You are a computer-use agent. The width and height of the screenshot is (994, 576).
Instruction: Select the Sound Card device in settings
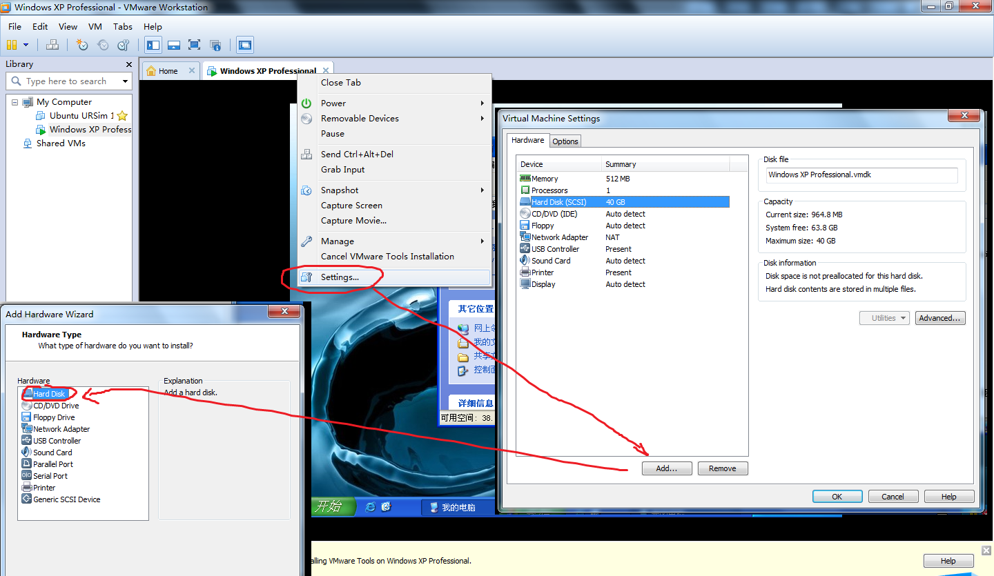624,261
